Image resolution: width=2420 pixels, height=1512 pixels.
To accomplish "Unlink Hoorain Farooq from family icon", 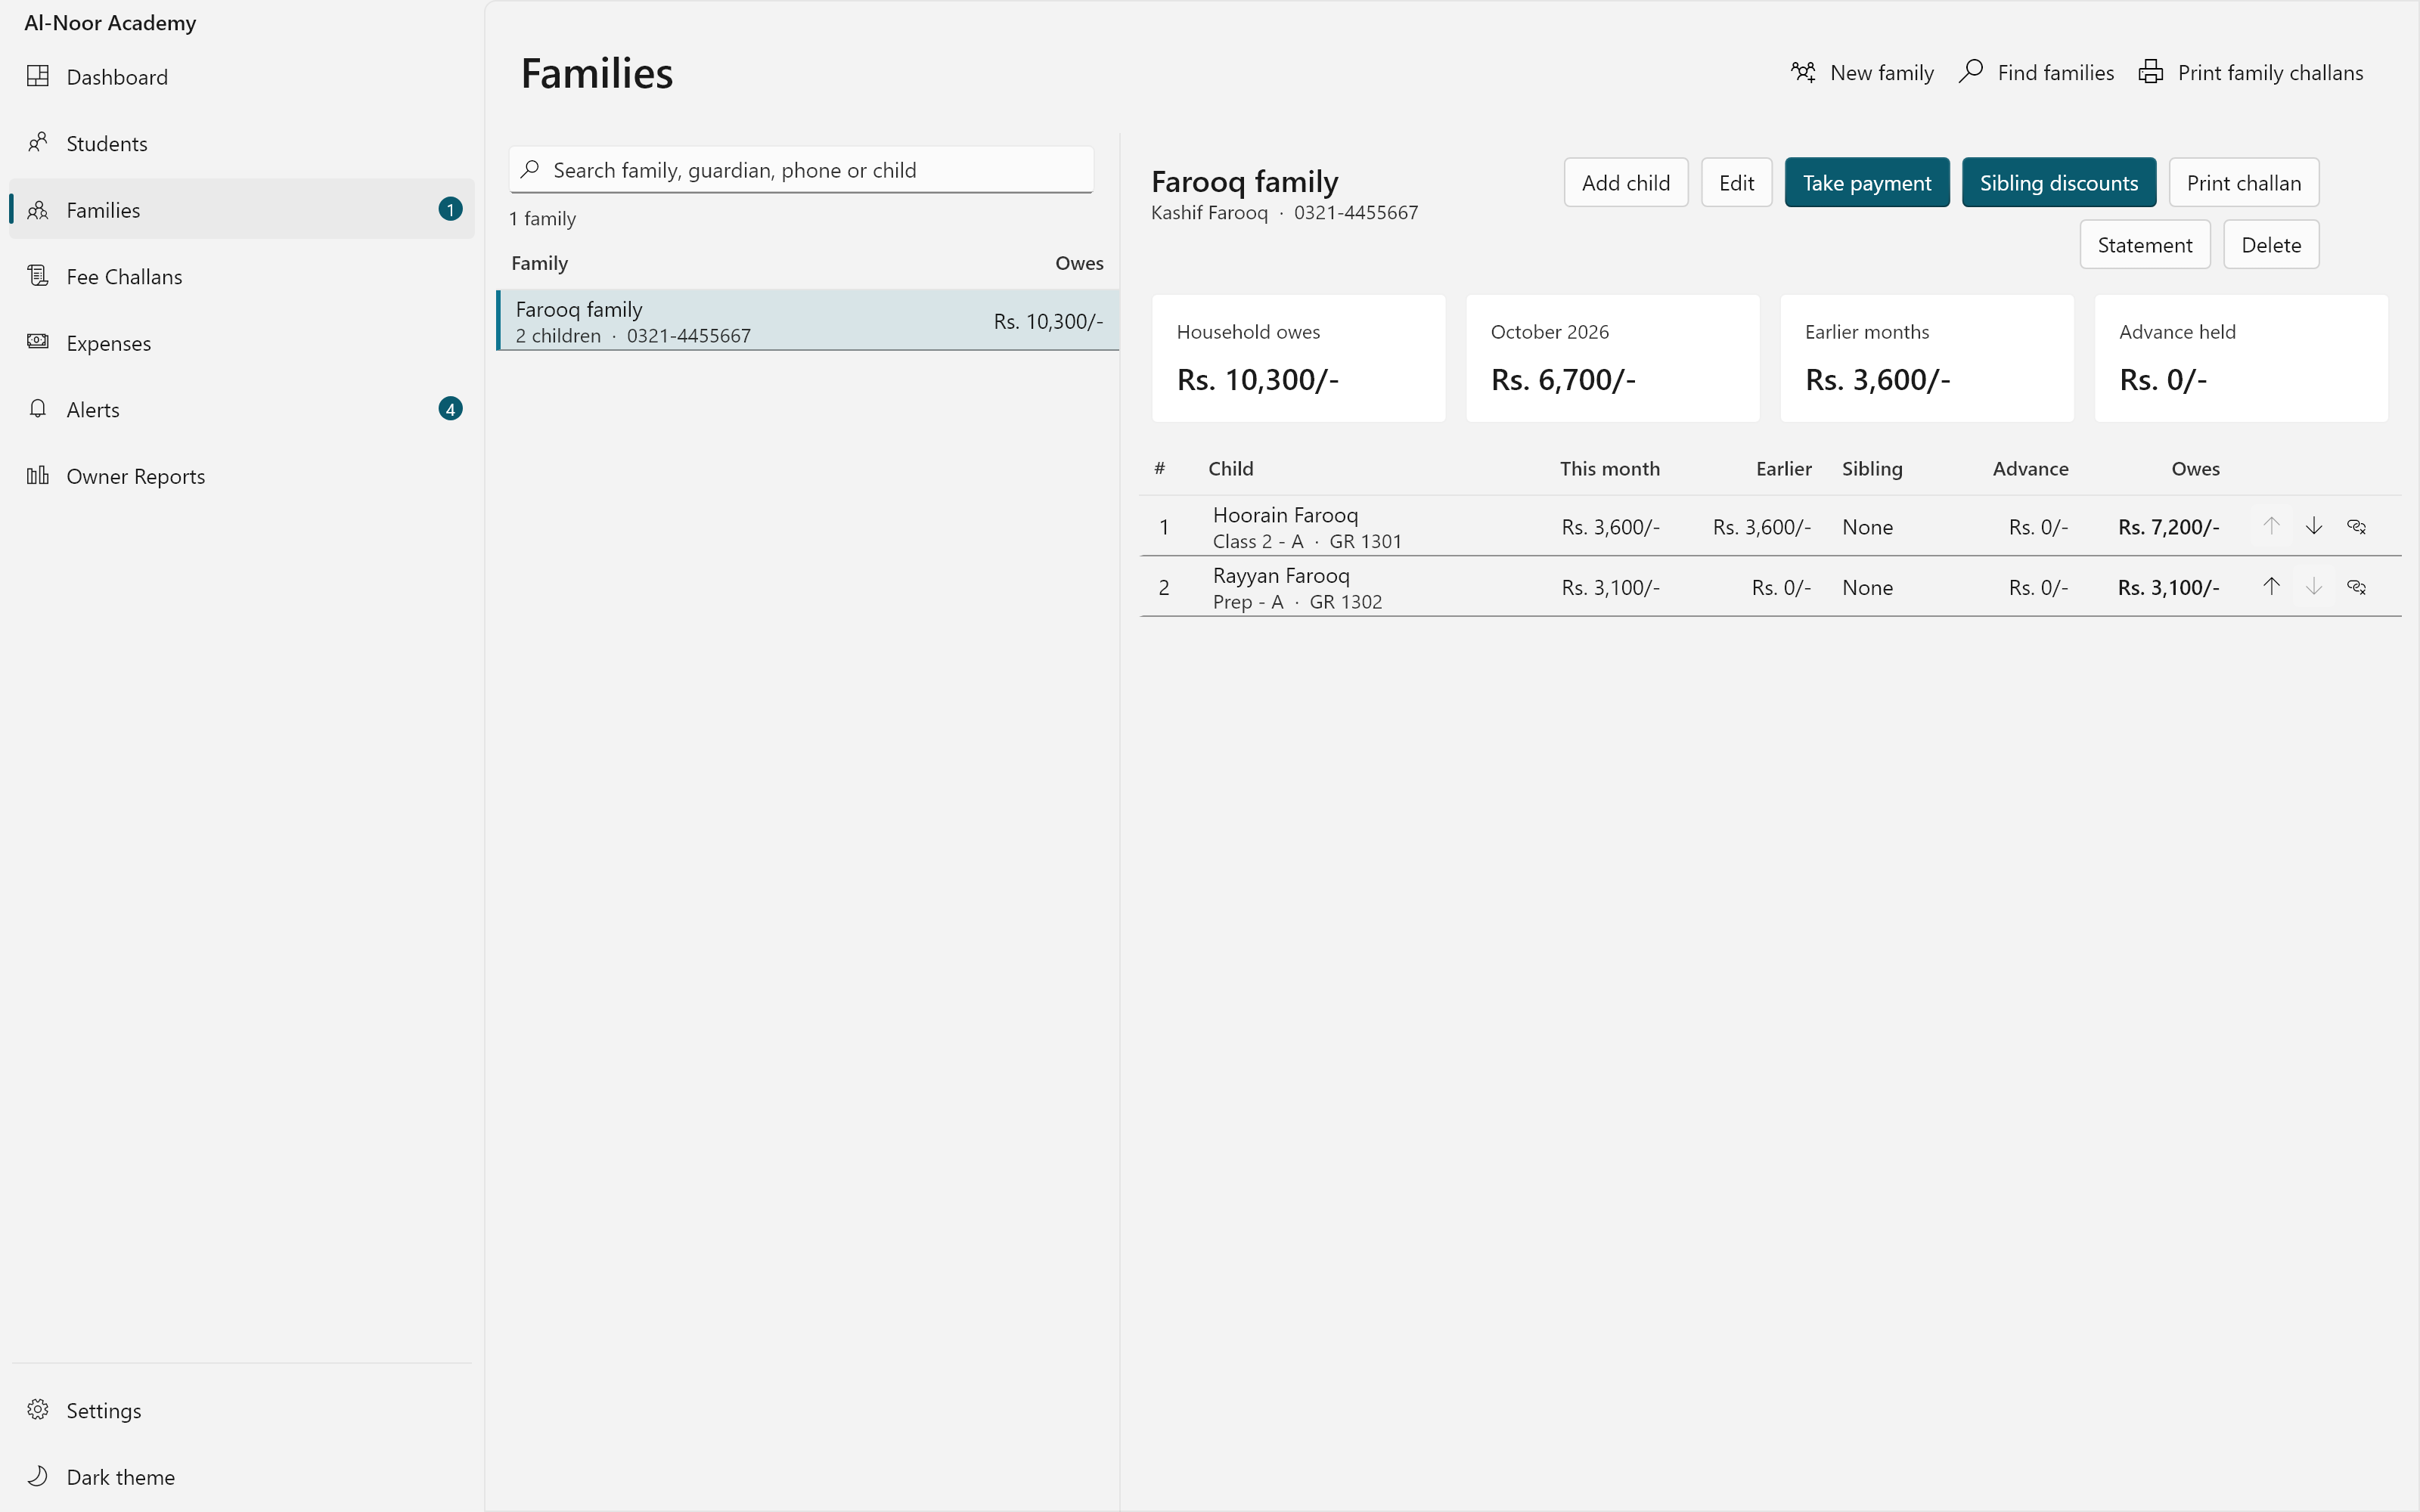I will point(2357,526).
